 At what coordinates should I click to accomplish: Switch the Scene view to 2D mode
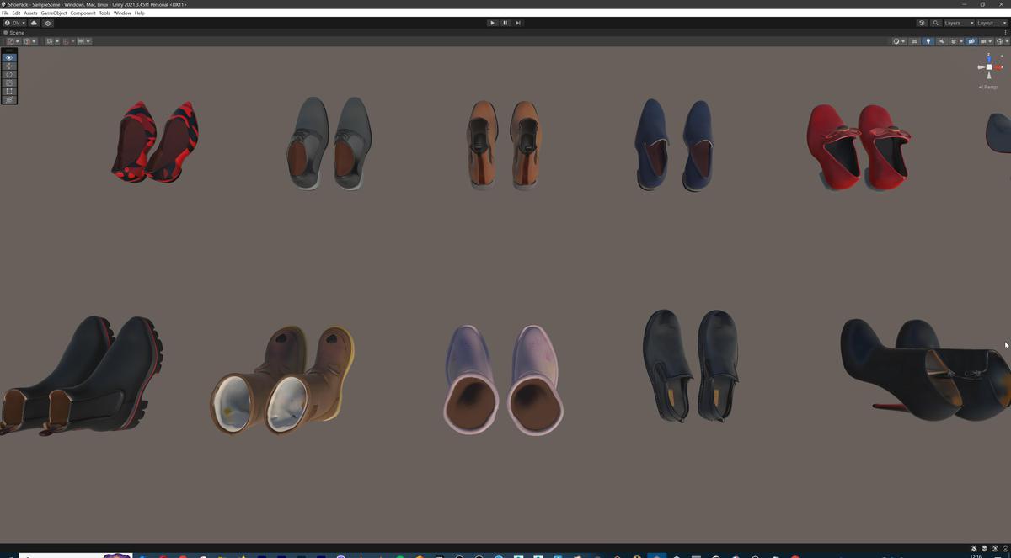tap(915, 40)
